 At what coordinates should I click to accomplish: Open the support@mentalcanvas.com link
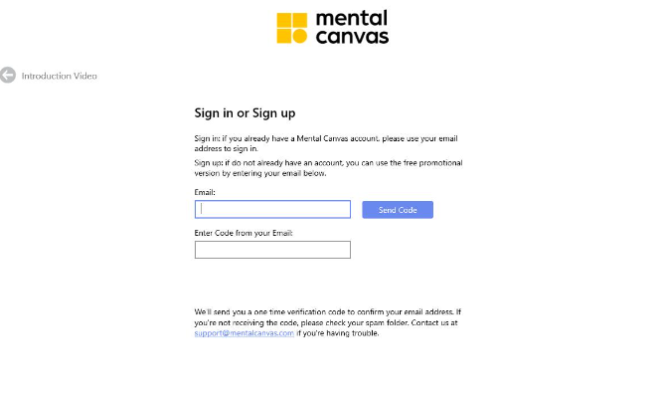pos(245,333)
